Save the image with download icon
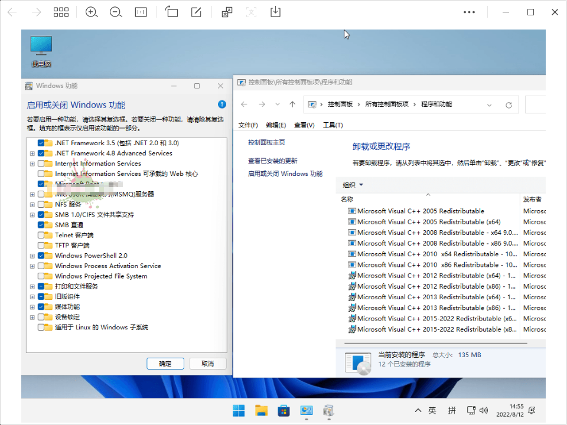 (x=275, y=12)
